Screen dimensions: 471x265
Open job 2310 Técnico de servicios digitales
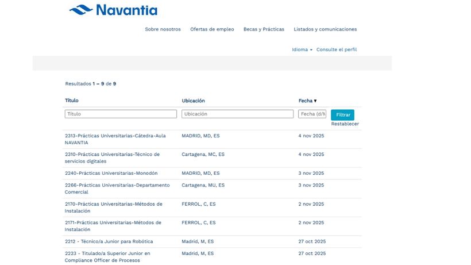click(112, 155)
